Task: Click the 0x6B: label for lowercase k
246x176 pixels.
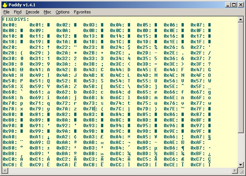Action: point(90,98)
